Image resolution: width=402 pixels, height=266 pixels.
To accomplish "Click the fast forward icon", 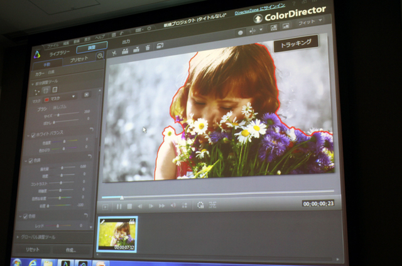I will pyautogui.click(x=161, y=205).
